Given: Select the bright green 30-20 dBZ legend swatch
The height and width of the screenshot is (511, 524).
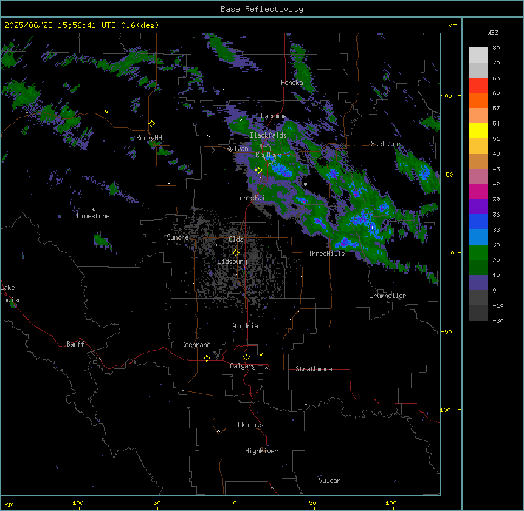Looking at the screenshot, I should pyautogui.click(x=478, y=252).
